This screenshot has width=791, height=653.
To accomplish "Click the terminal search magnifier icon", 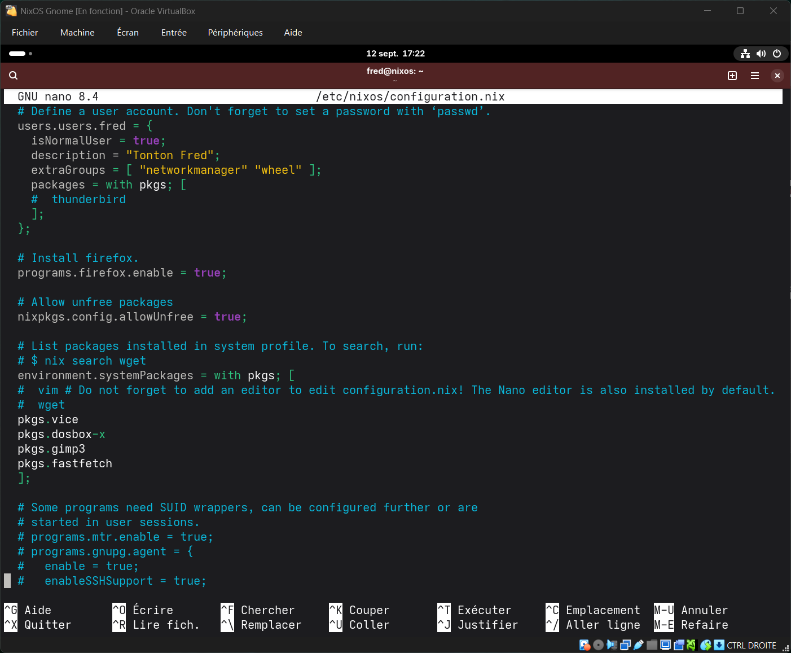I will pyautogui.click(x=14, y=76).
